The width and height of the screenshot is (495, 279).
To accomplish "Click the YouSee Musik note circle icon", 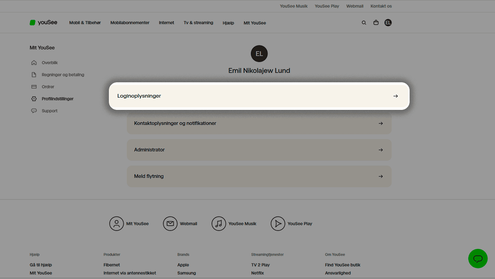I will point(219,223).
